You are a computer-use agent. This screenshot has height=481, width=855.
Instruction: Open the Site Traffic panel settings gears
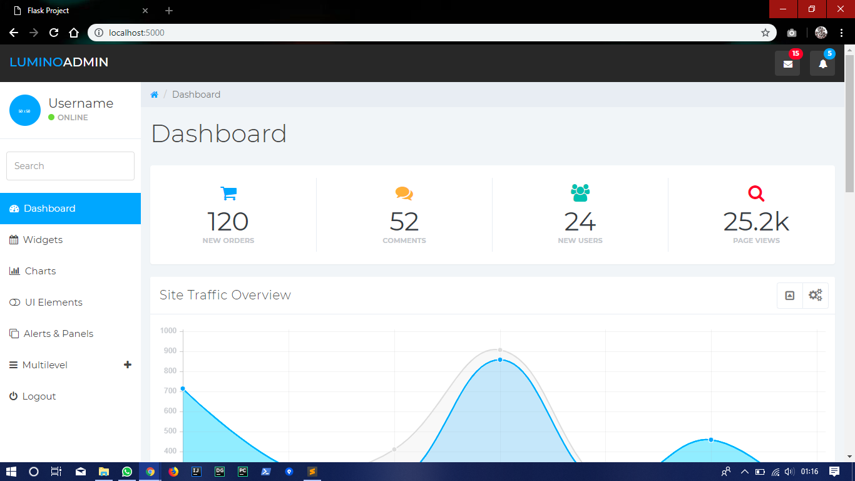click(x=816, y=296)
